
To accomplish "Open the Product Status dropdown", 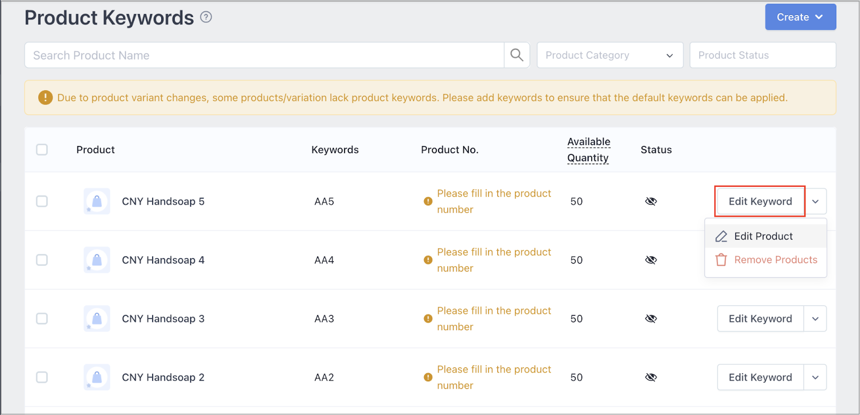I will (763, 55).
